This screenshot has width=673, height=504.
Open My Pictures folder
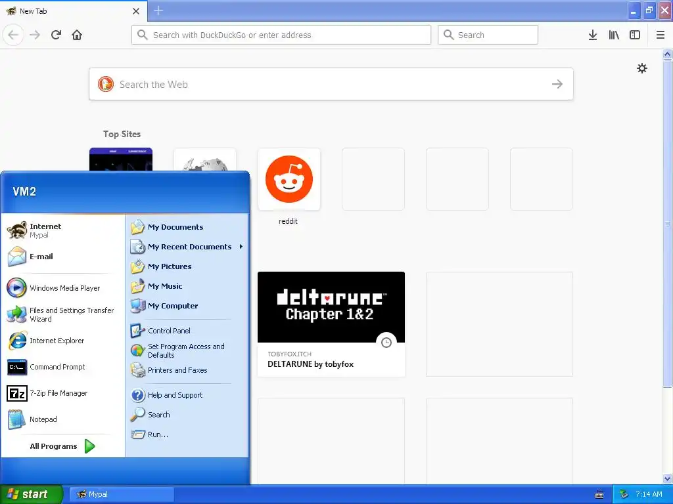tap(187, 266)
